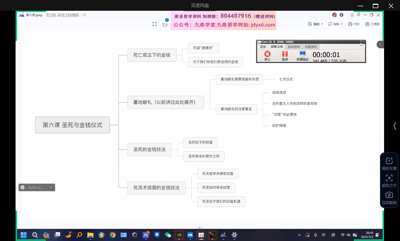Collapse the comment box with its arrow
Viewport: 400px width, 241px height.
point(51,188)
